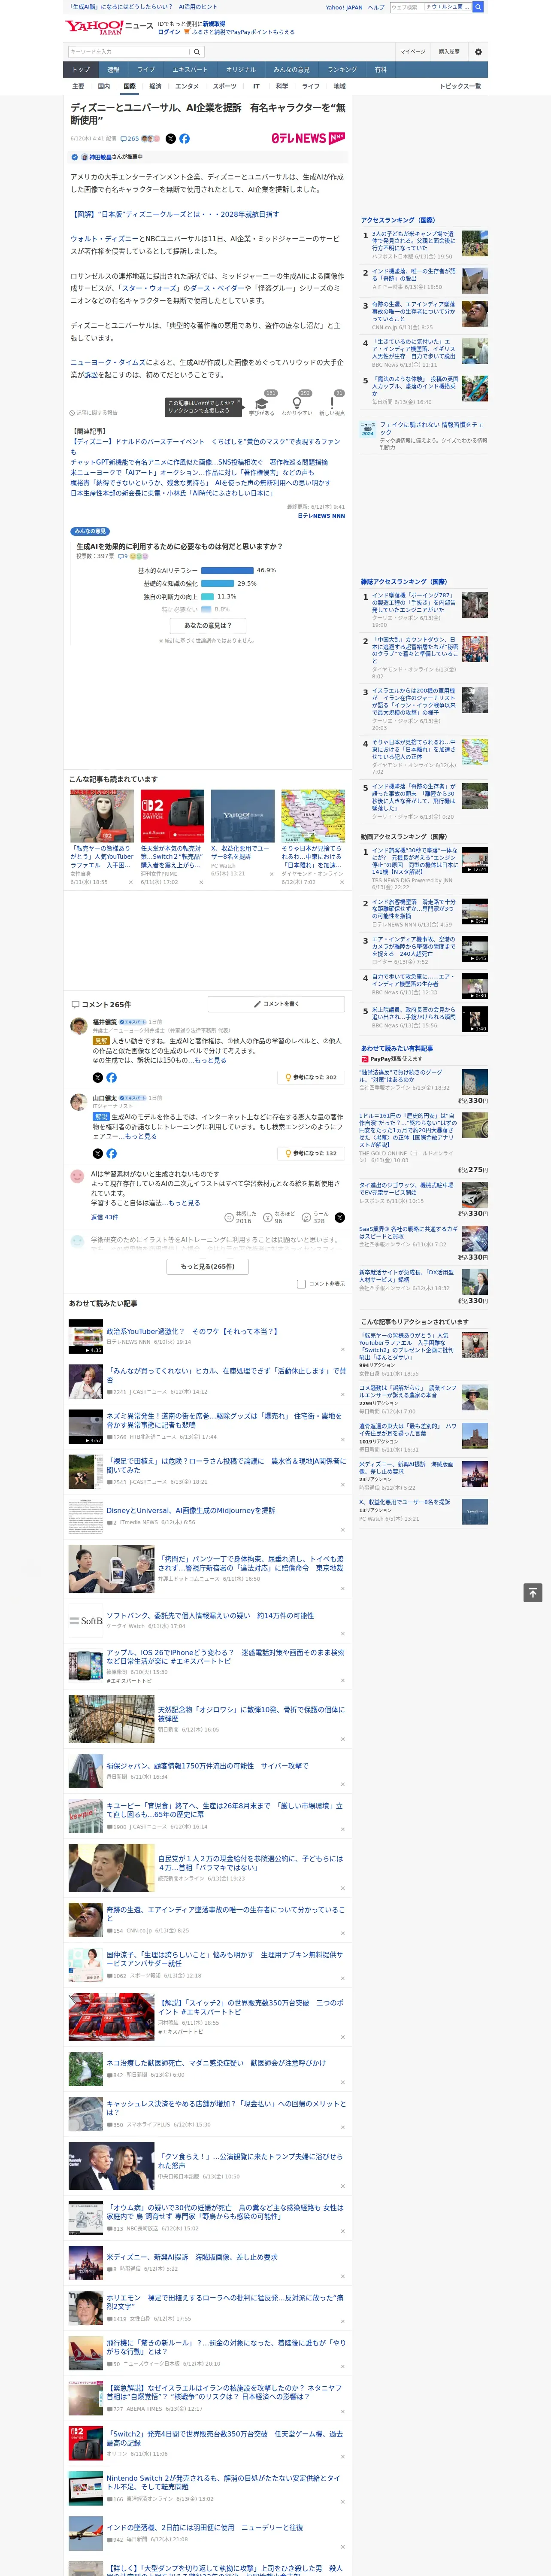Select the 速報 main tab
This screenshot has height=2576, width=551.
113,70
